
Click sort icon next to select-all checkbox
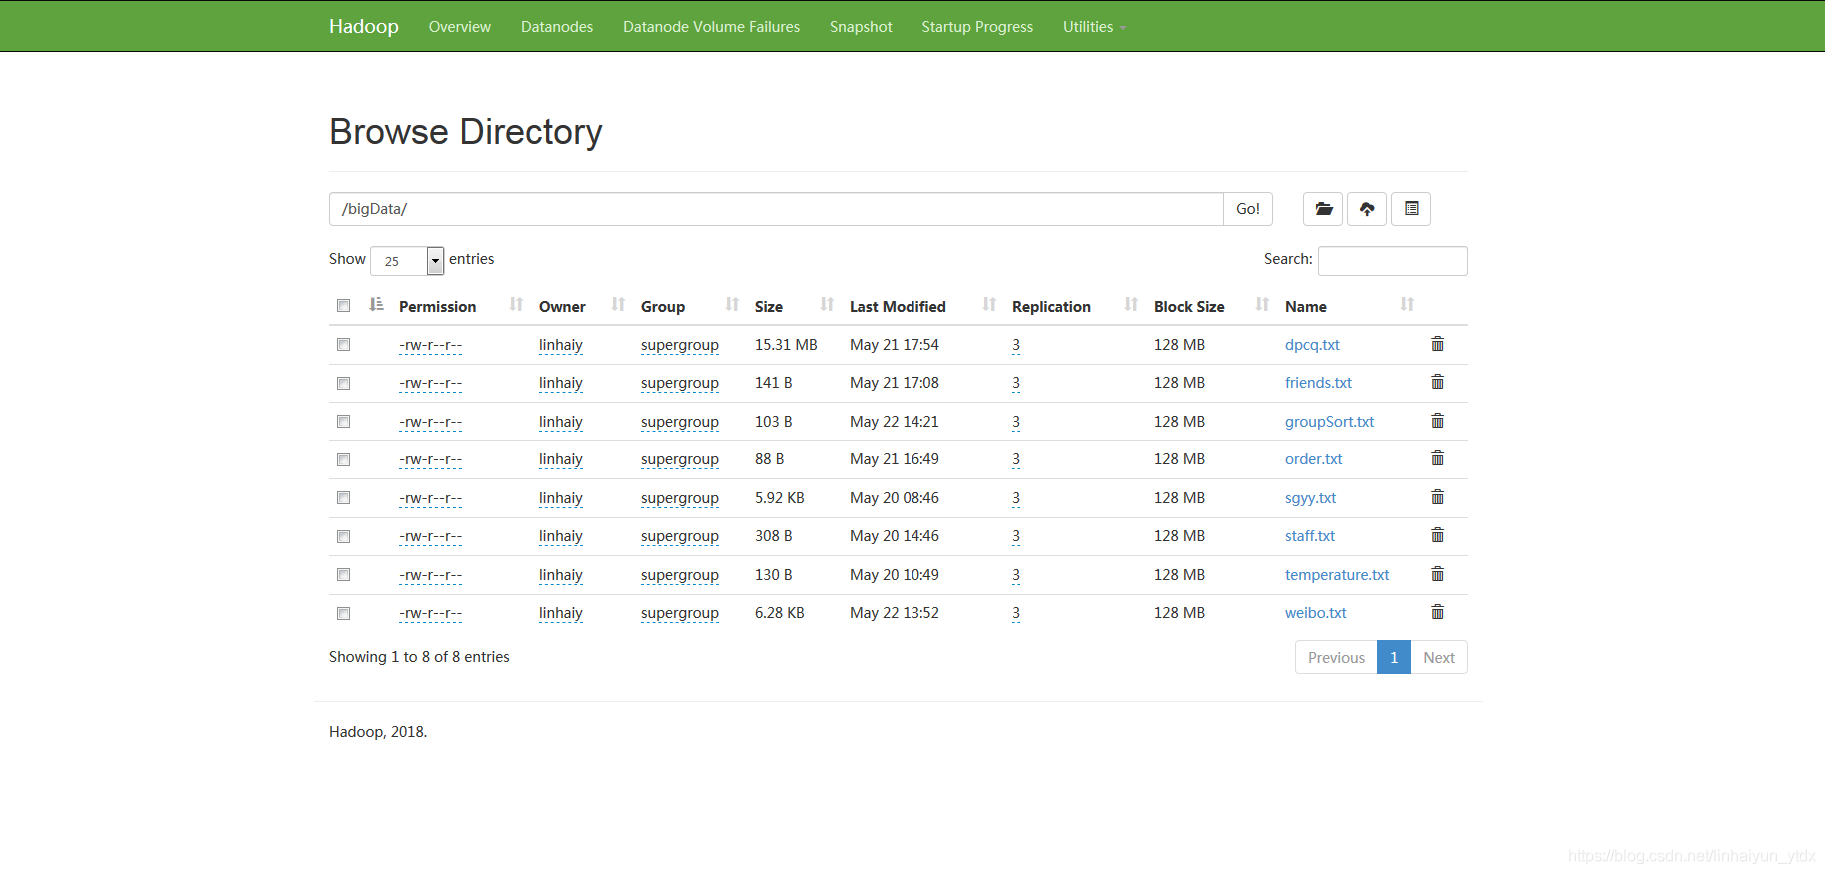pos(376,304)
